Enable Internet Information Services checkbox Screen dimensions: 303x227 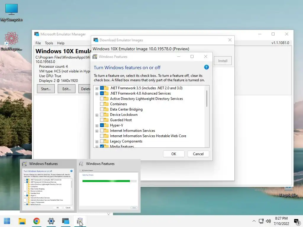click(x=102, y=131)
